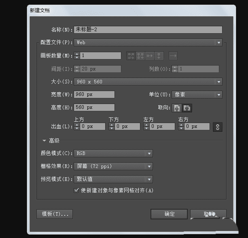Open the 单位 像素 units dropdown

pyautogui.click(x=197, y=95)
